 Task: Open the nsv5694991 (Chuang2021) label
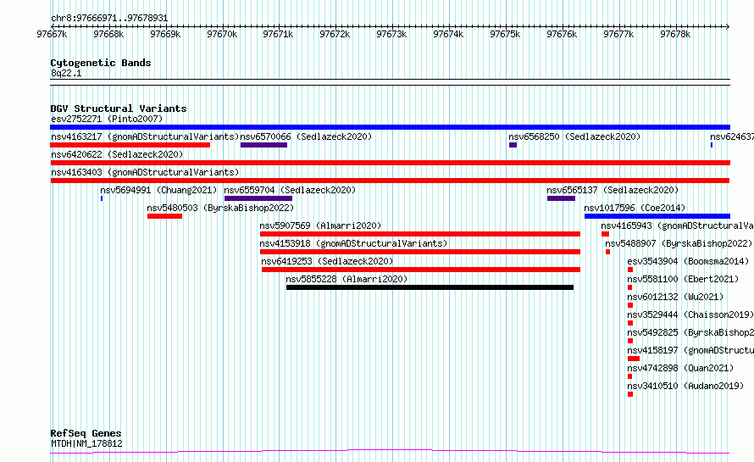pyautogui.click(x=158, y=190)
